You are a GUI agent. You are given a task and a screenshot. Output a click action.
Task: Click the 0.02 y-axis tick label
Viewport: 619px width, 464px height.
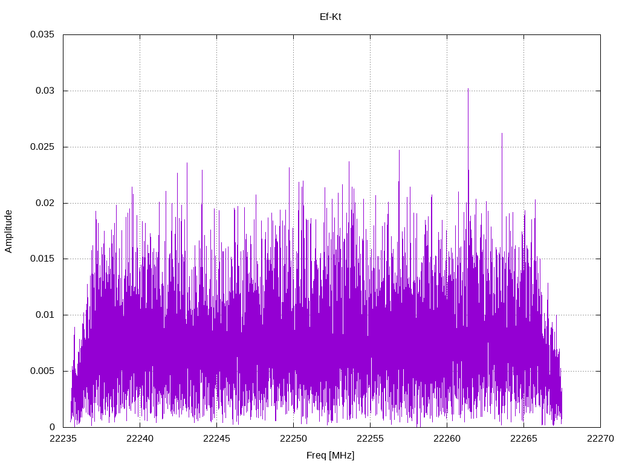45,203
